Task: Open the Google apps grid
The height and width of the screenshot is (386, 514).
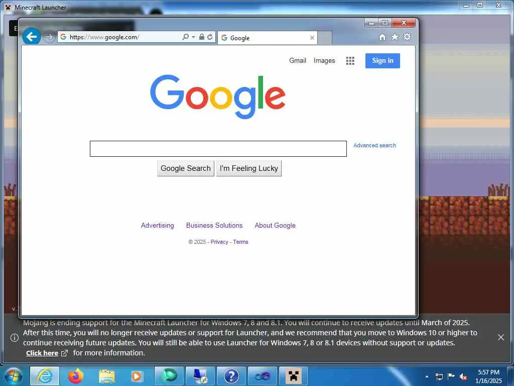Action: click(x=350, y=61)
